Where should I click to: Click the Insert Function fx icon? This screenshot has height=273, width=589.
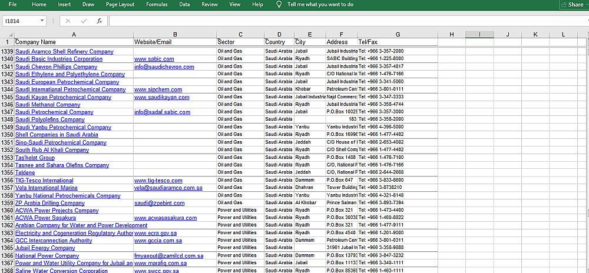coord(99,21)
